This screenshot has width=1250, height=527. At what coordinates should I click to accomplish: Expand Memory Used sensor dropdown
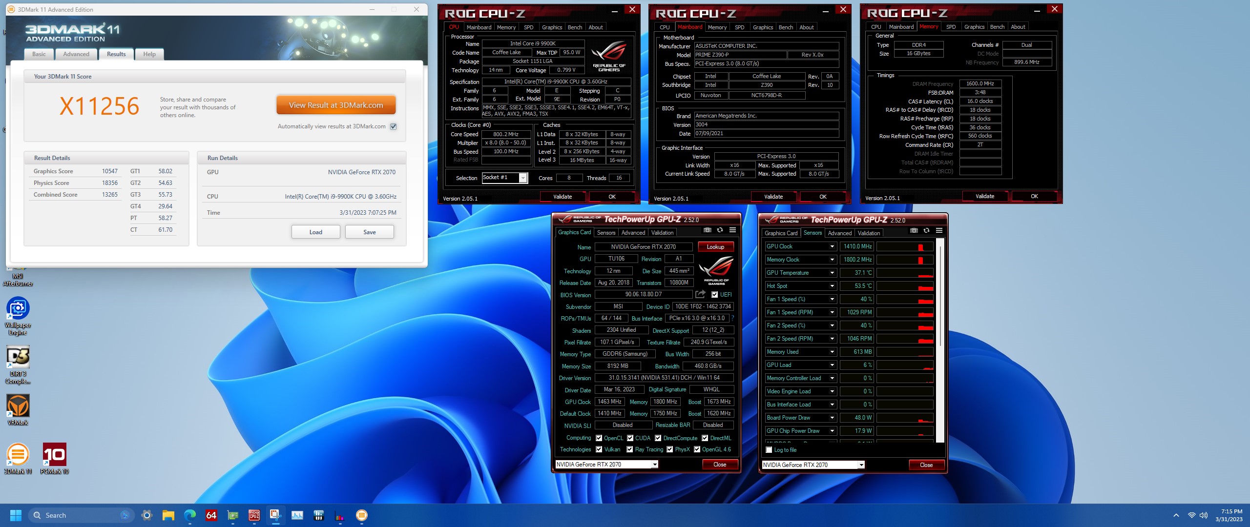pyautogui.click(x=832, y=352)
